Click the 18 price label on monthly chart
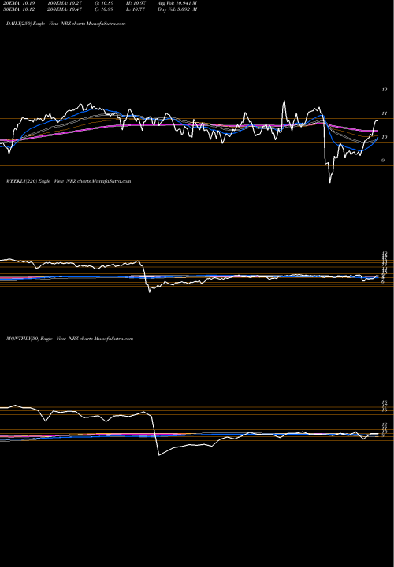The height and width of the screenshot is (567, 394). coord(385,402)
